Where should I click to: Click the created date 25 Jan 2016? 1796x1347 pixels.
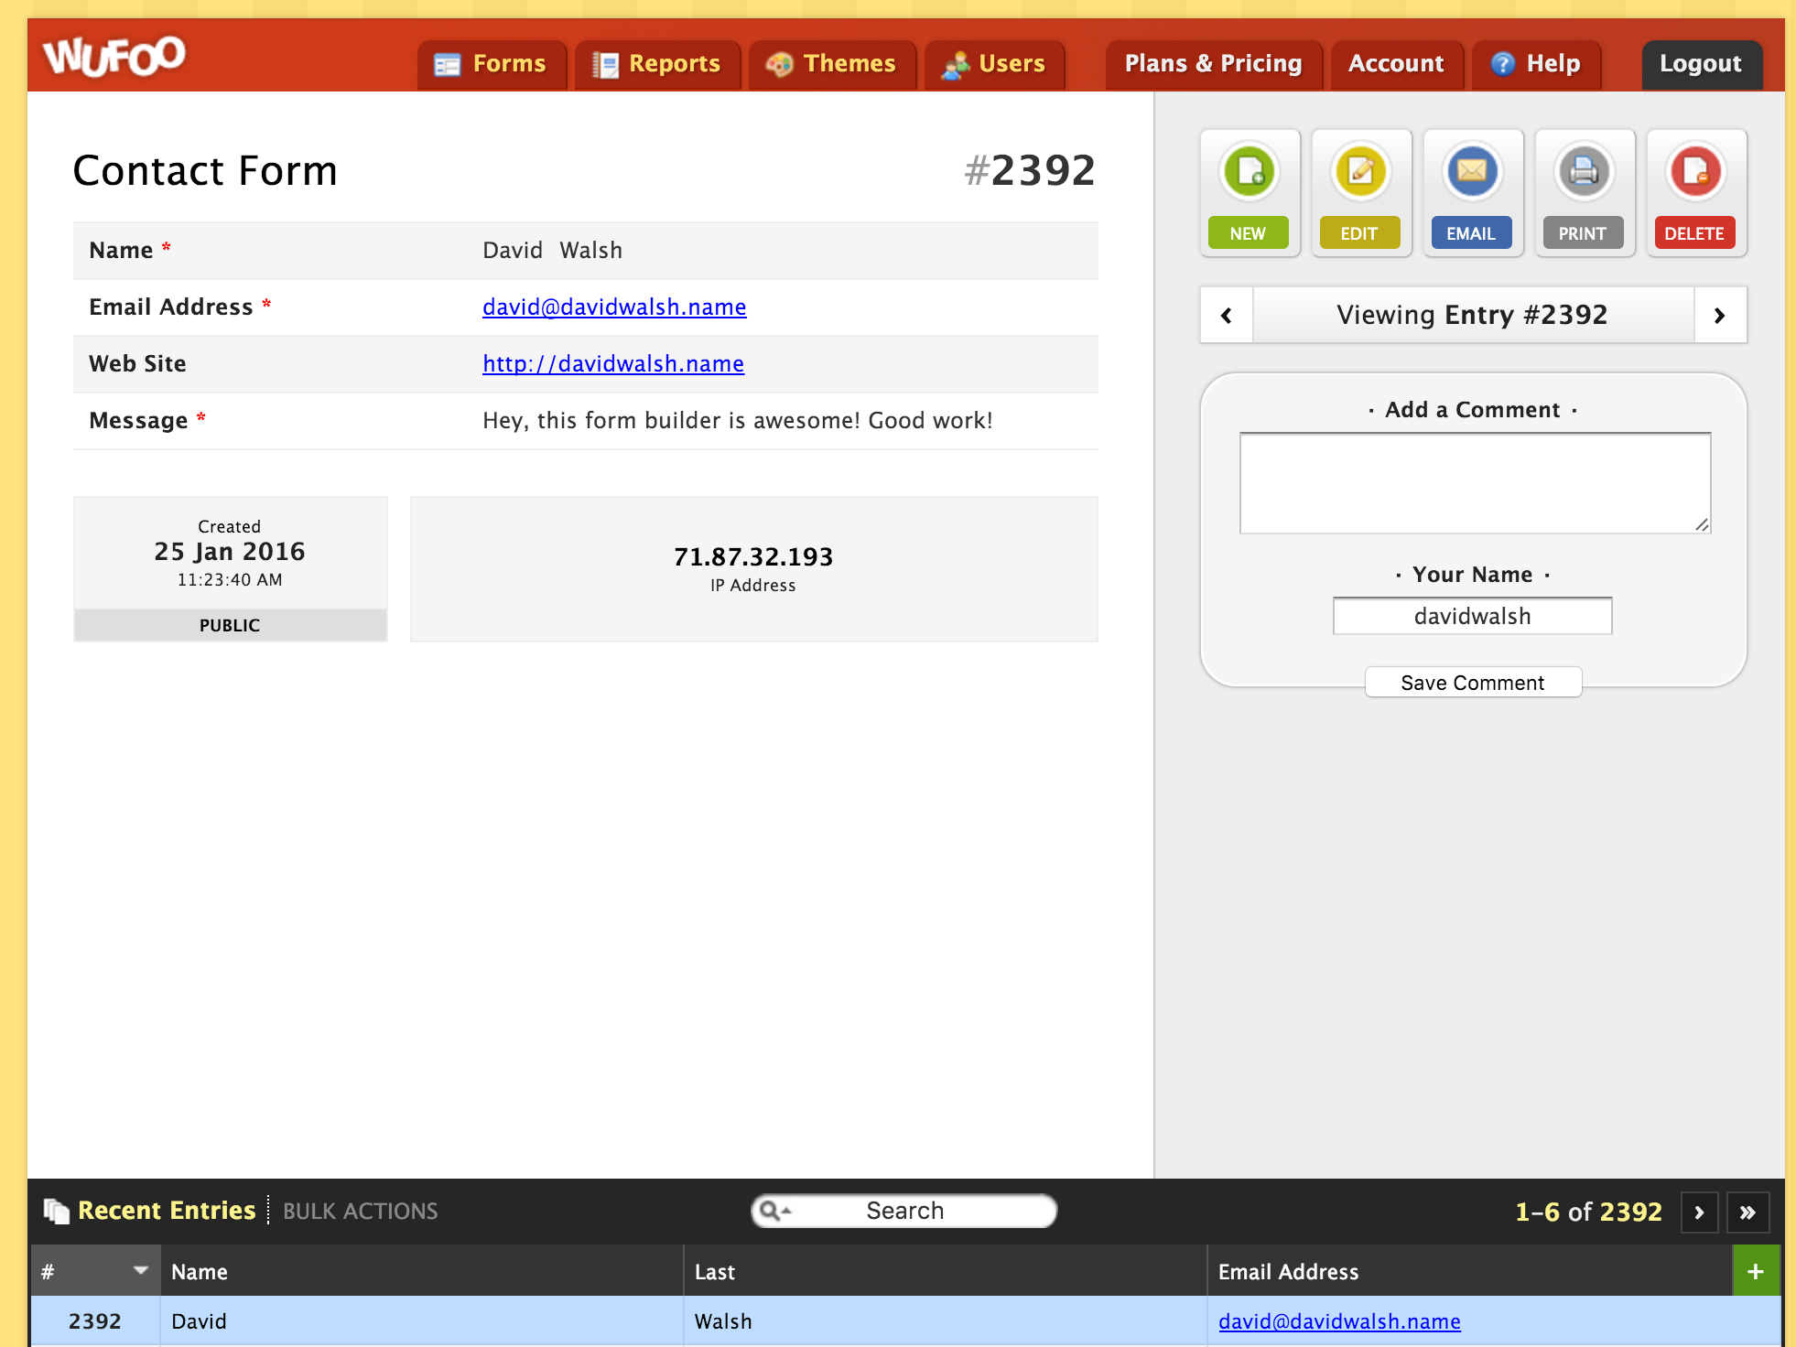230,552
